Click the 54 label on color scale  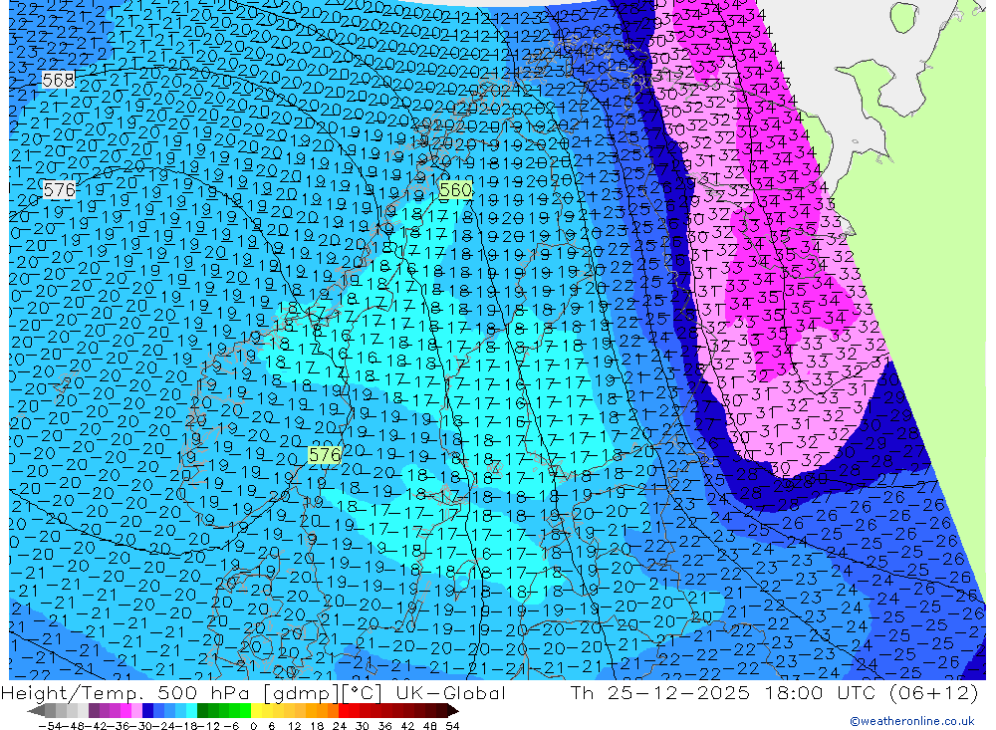point(452,726)
